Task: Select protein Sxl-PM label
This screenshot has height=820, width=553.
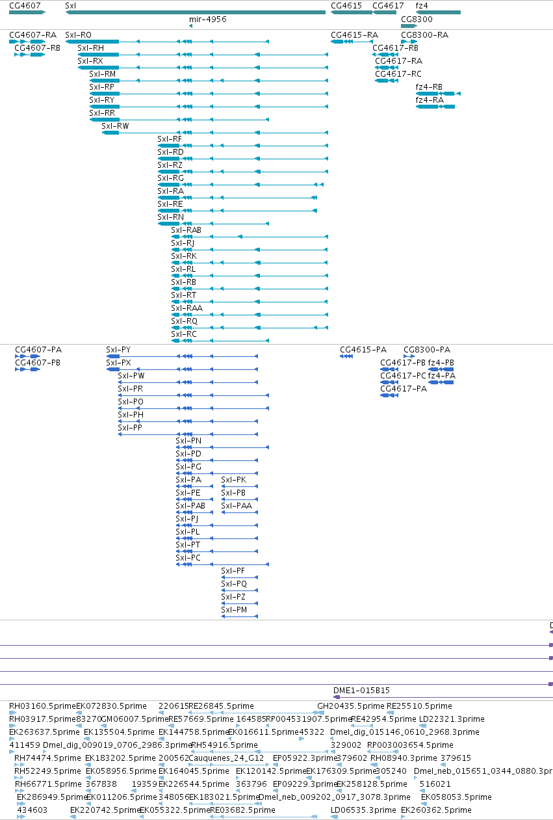Action: click(x=234, y=610)
